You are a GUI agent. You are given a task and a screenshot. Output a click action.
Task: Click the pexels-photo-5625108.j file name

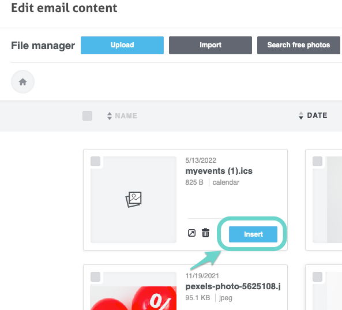tap(233, 286)
